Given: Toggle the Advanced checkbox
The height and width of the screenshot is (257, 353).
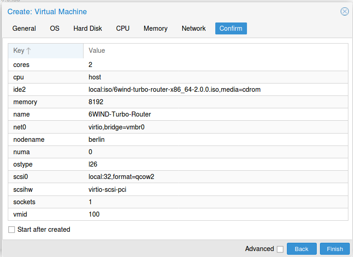Looking at the screenshot, I should coord(280,249).
